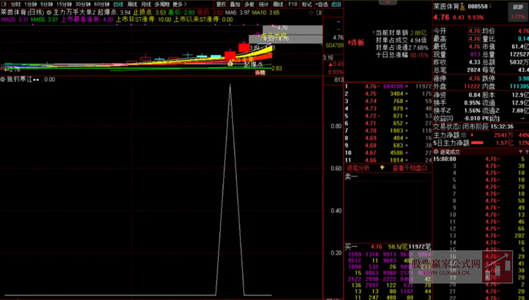Click the circle icon before 主力万手大单Z
The height and width of the screenshot is (300, 529).
pos(49,12)
